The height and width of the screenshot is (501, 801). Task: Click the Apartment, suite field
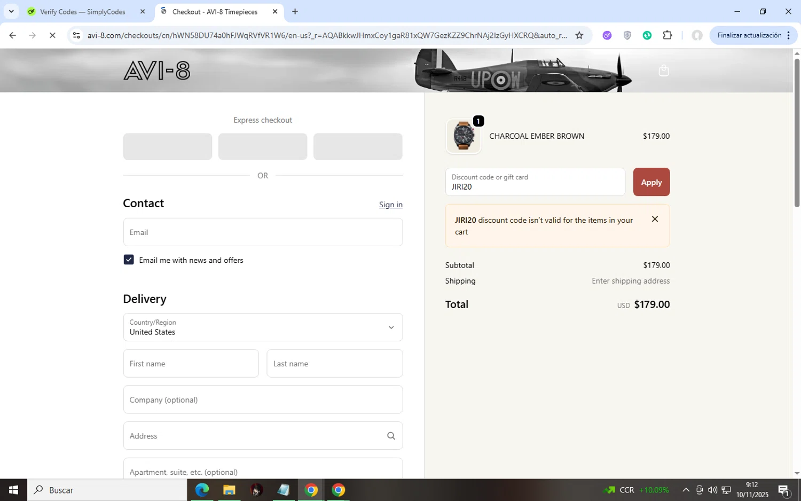263,468
